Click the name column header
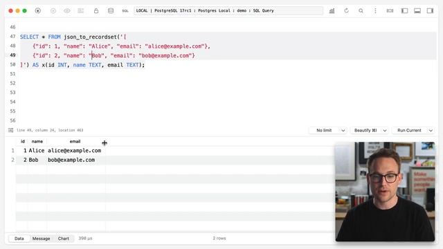The height and width of the screenshot is (249, 443). click(37, 141)
